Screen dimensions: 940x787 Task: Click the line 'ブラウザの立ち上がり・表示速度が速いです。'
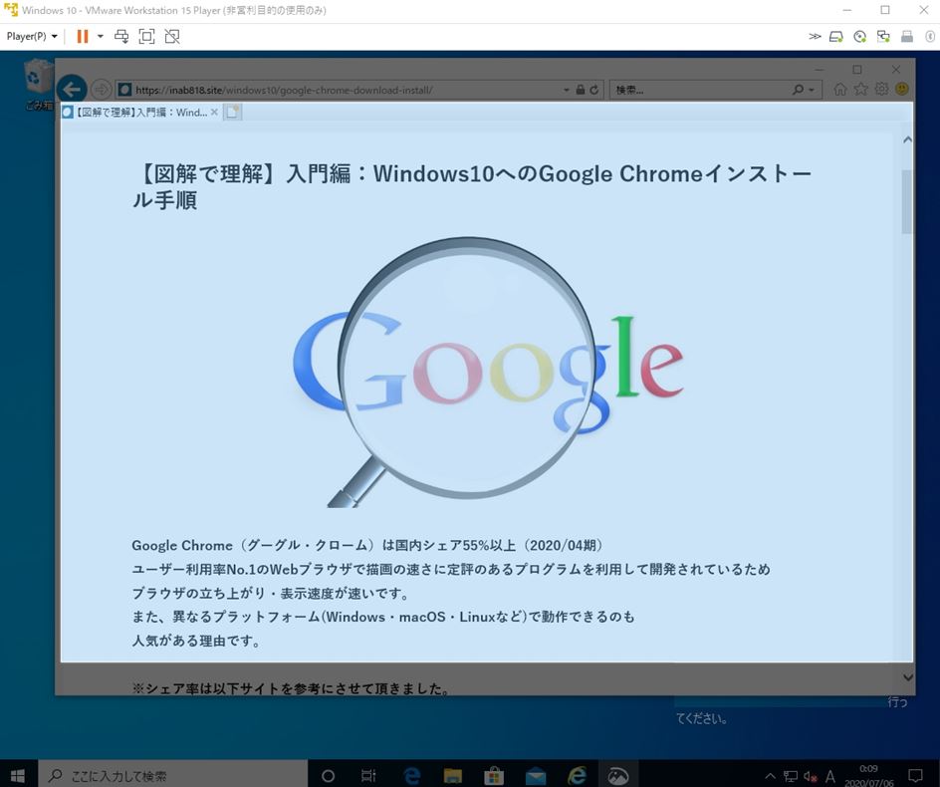(271, 594)
